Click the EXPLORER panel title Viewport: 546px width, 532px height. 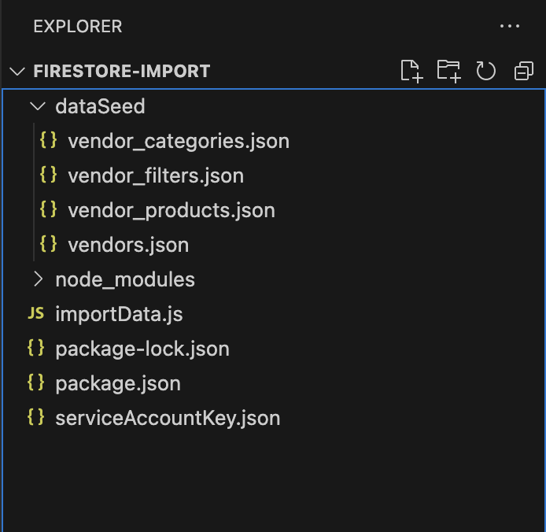pyautogui.click(x=77, y=26)
